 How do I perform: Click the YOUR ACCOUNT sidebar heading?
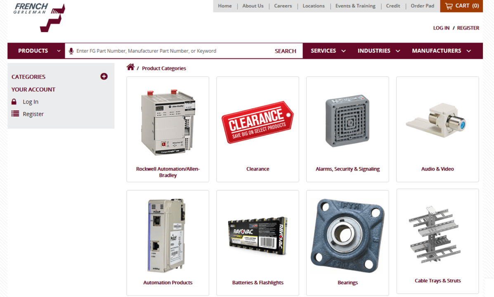point(33,90)
